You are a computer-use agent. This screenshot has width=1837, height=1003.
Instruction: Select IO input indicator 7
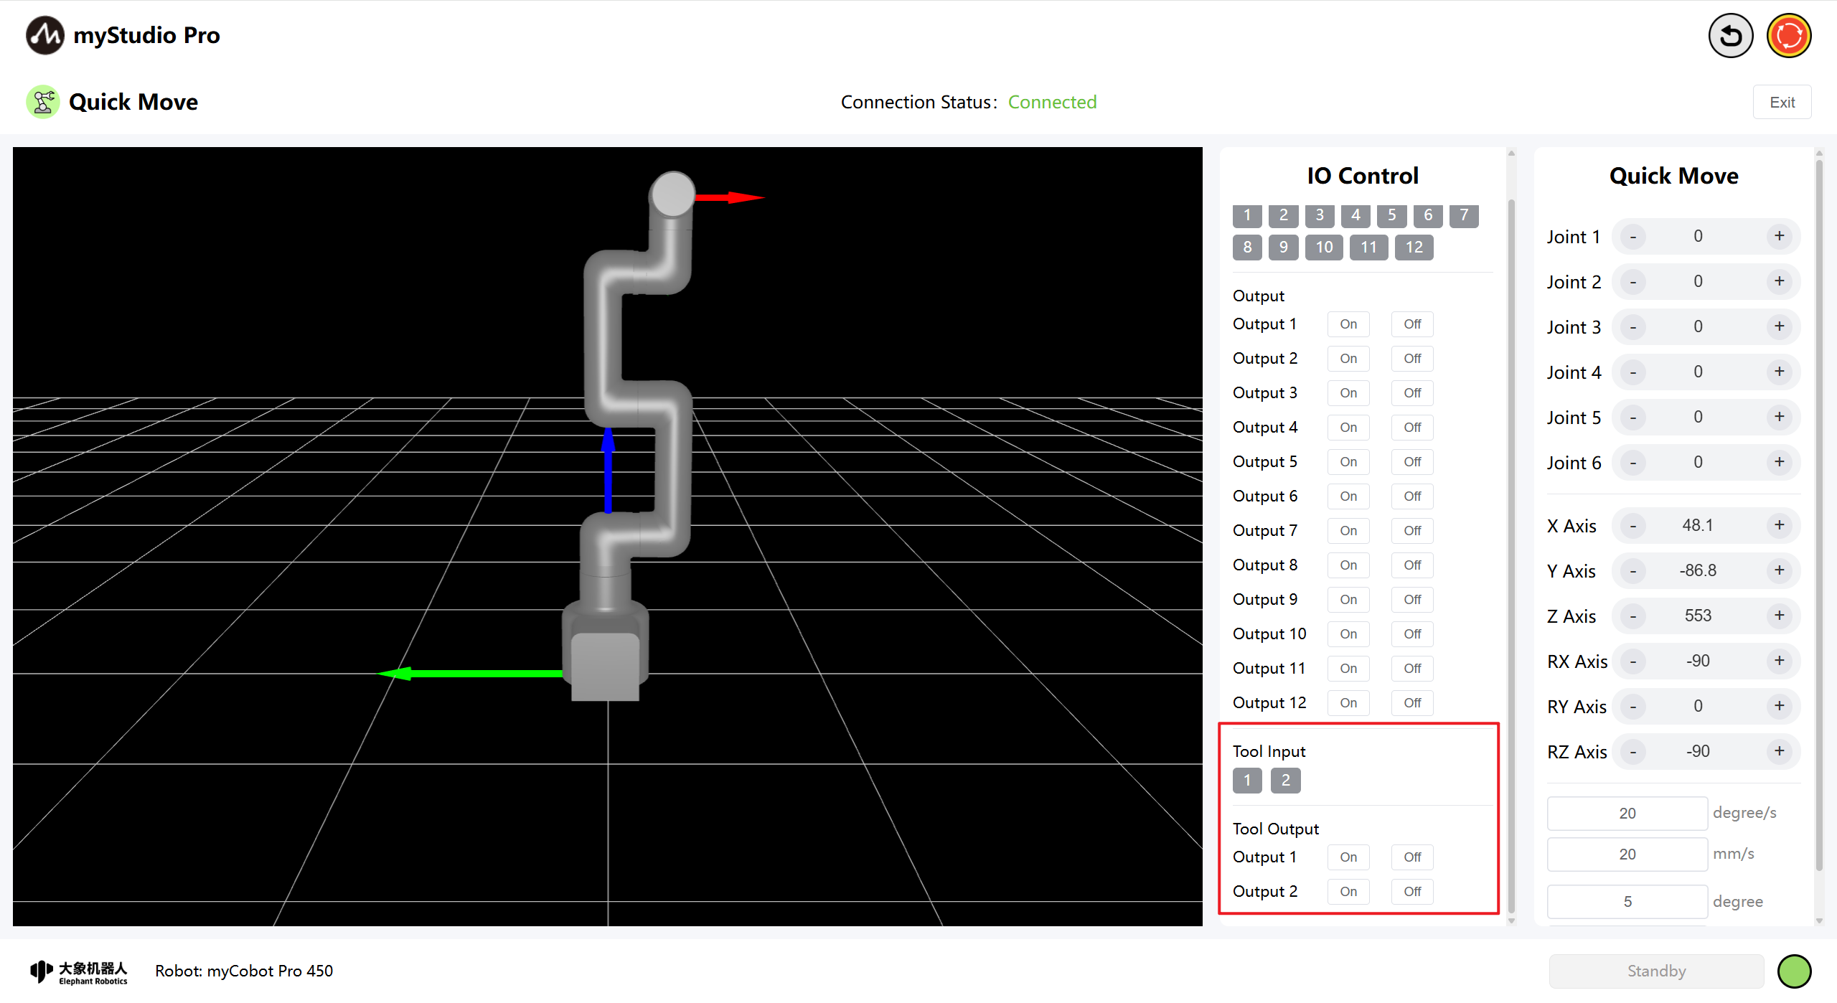click(x=1464, y=215)
